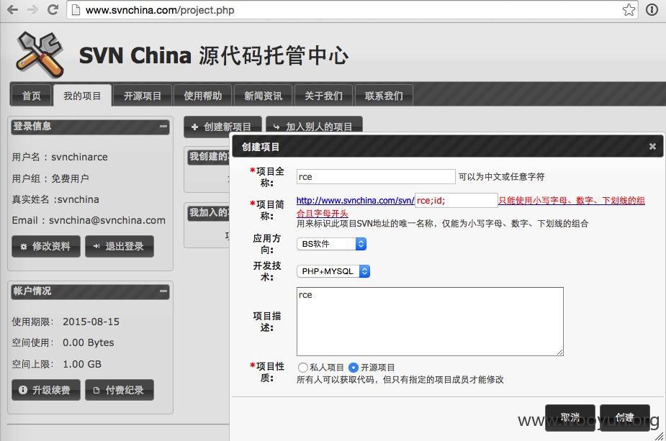The image size is (666, 441).
Task: Click the 退出登录 button
Action: pos(120,246)
